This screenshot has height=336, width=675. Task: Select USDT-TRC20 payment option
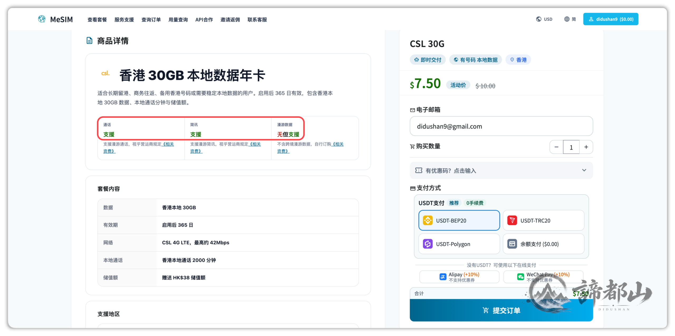tap(543, 220)
